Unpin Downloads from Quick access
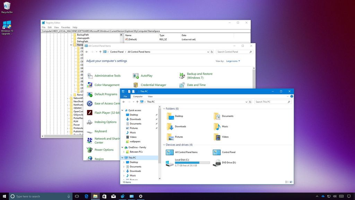Image resolution: width=355 pixels, height=200 pixels. (157, 119)
